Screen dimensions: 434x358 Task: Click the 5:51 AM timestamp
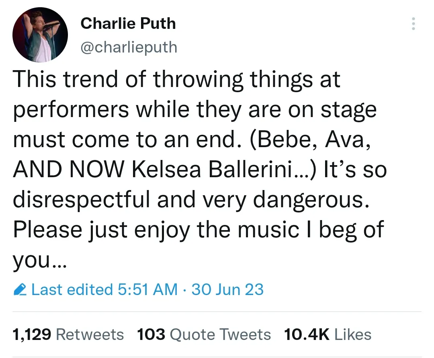(x=147, y=289)
